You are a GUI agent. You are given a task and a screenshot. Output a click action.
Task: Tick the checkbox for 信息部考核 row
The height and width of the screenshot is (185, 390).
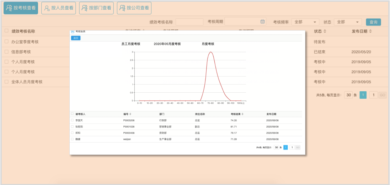pos(6,51)
